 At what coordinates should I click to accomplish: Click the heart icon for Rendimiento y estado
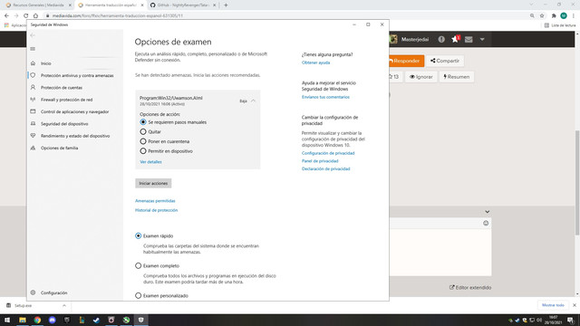(x=33, y=136)
